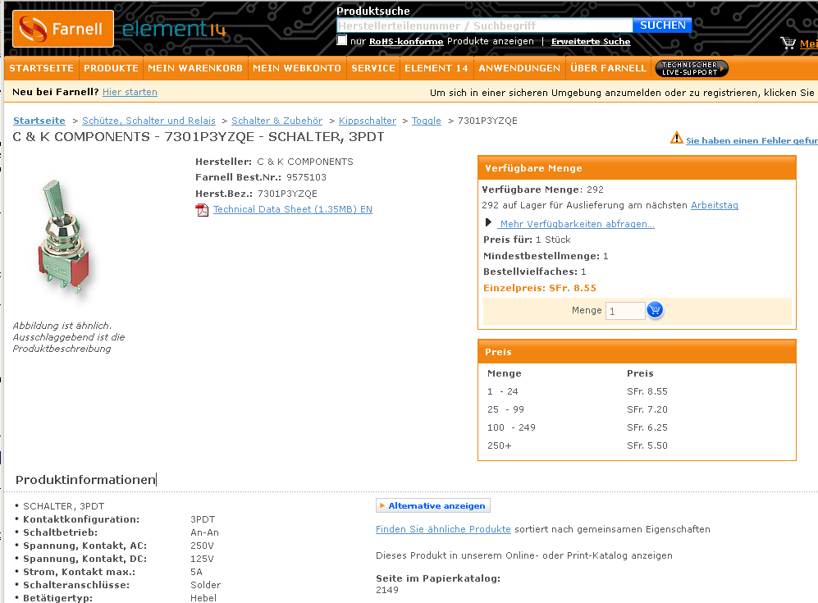
Task: Click price SFr. 7.20 for 25-99
Action: coord(647,409)
